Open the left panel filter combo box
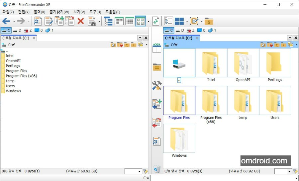The width and height of the screenshot is (299, 181). [133, 171]
